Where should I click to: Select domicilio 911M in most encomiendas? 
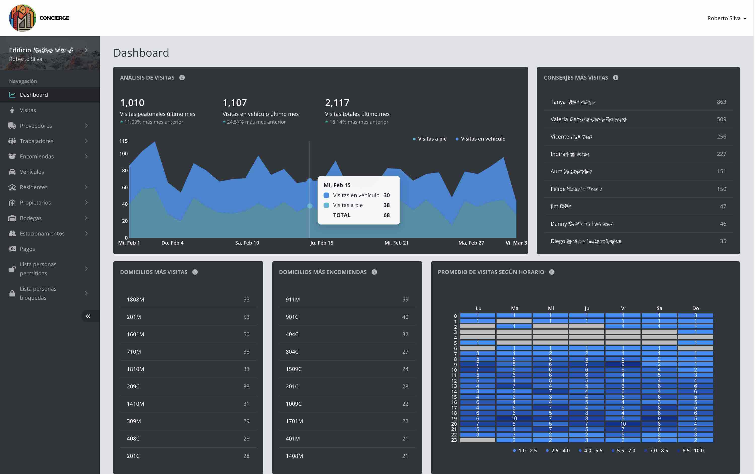point(347,299)
